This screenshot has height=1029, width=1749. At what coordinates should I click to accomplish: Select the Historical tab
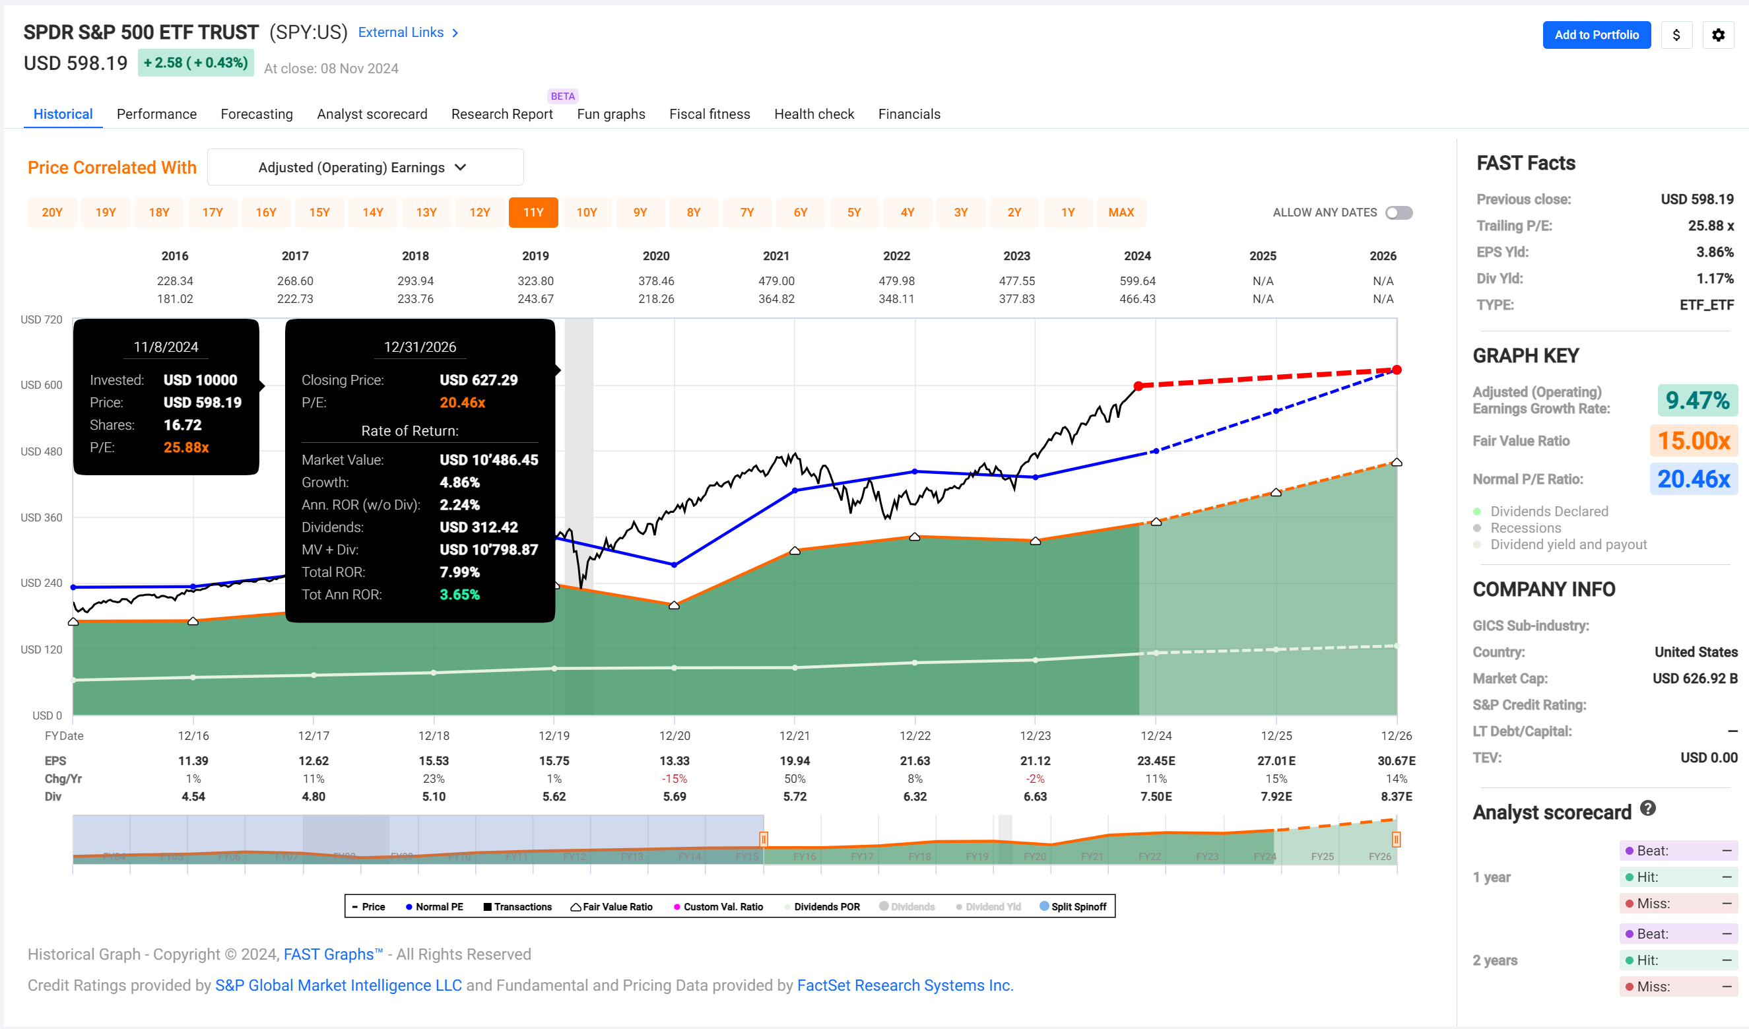[x=63, y=114]
